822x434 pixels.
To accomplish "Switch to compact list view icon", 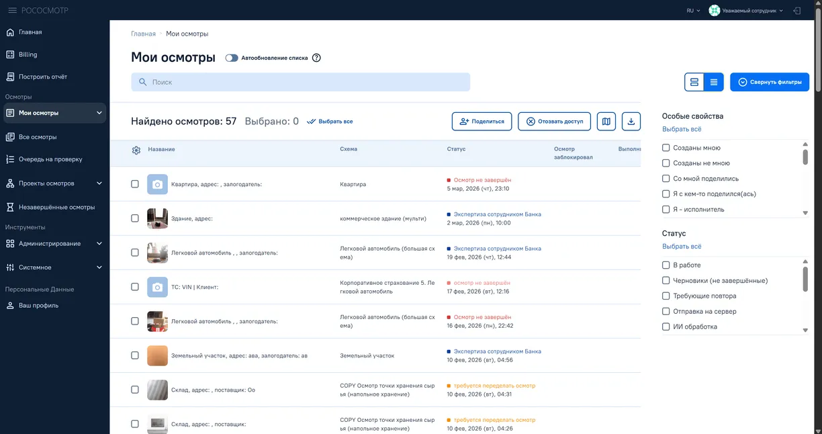I will click(x=713, y=82).
